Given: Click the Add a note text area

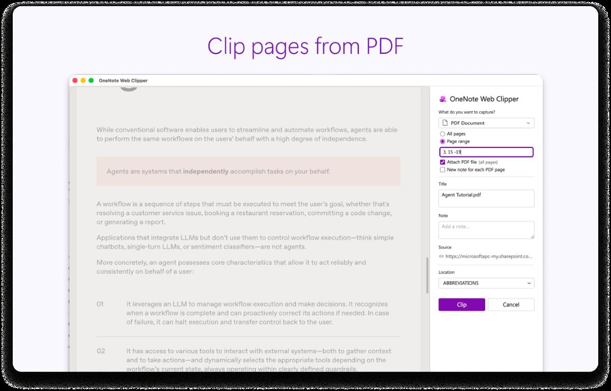Looking at the screenshot, I should pos(486,230).
